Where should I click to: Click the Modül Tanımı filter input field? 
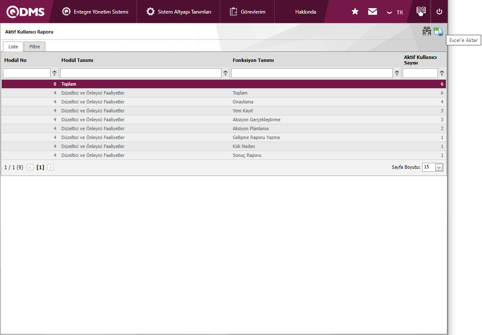(x=140, y=73)
